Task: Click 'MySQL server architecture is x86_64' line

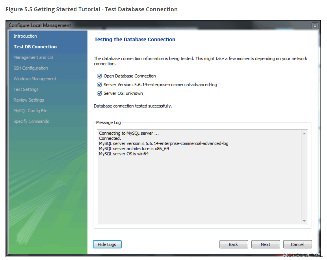Action: 134,149
